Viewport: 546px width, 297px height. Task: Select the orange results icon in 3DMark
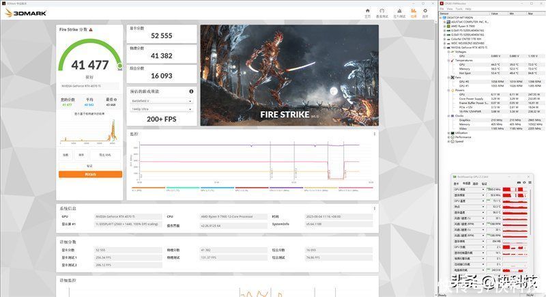pyautogui.click(x=414, y=11)
